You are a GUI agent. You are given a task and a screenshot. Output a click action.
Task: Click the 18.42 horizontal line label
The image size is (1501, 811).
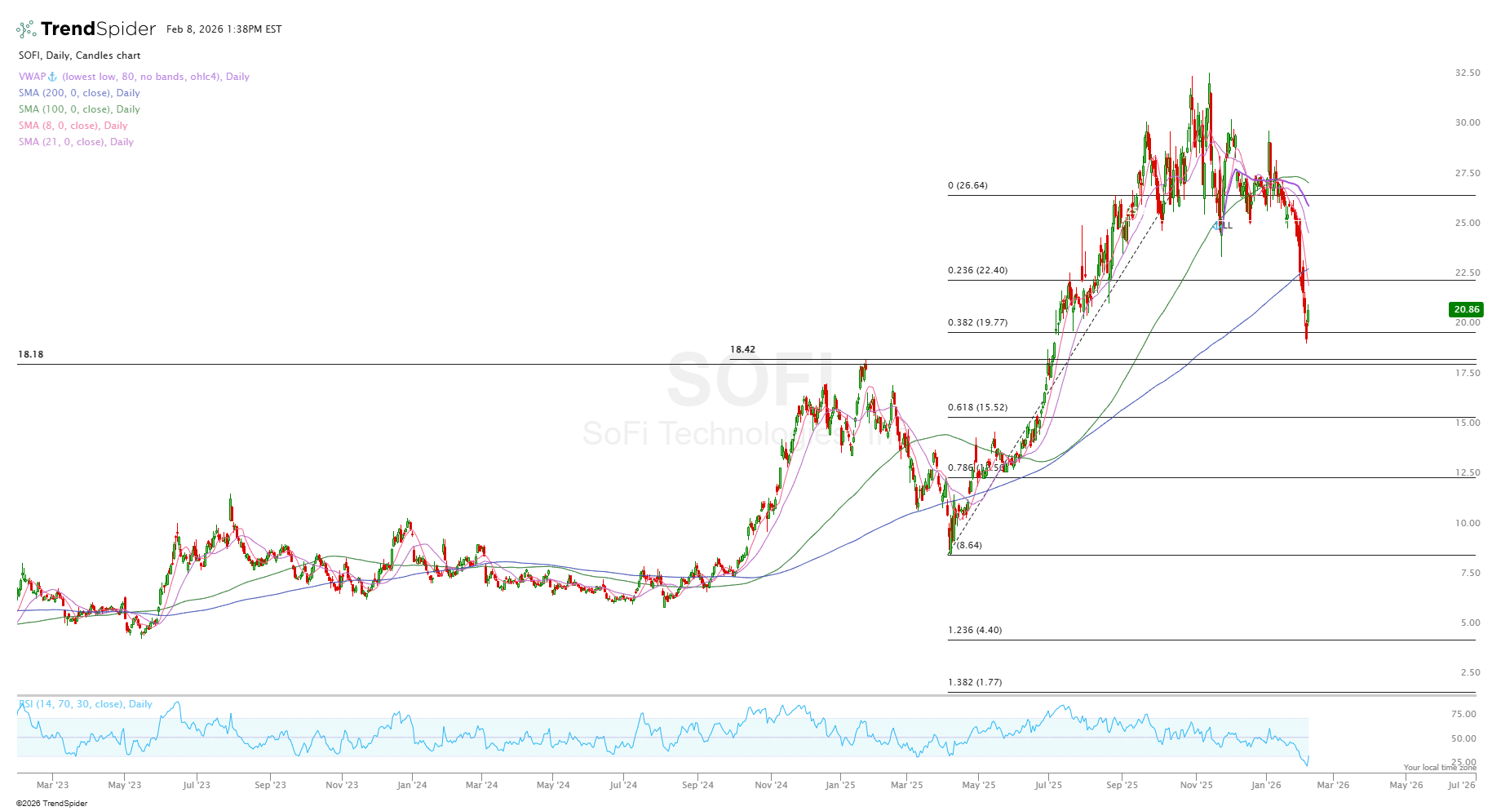tap(742, 350)
